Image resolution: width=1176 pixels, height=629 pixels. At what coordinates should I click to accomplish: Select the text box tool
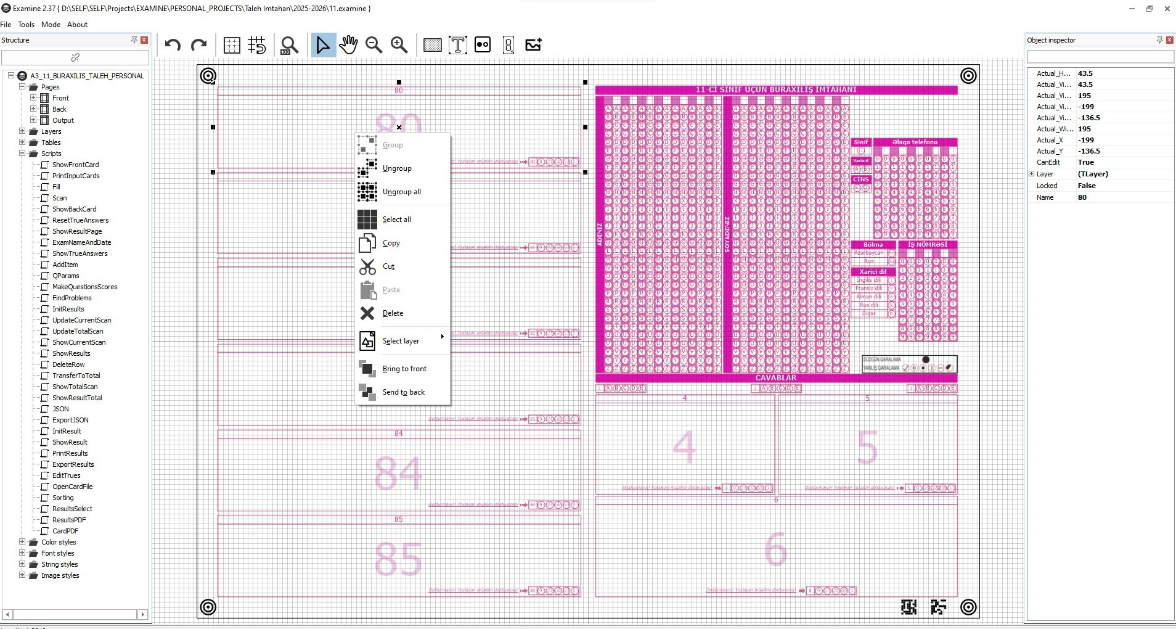pyautogui.click(x=458, y=45)
